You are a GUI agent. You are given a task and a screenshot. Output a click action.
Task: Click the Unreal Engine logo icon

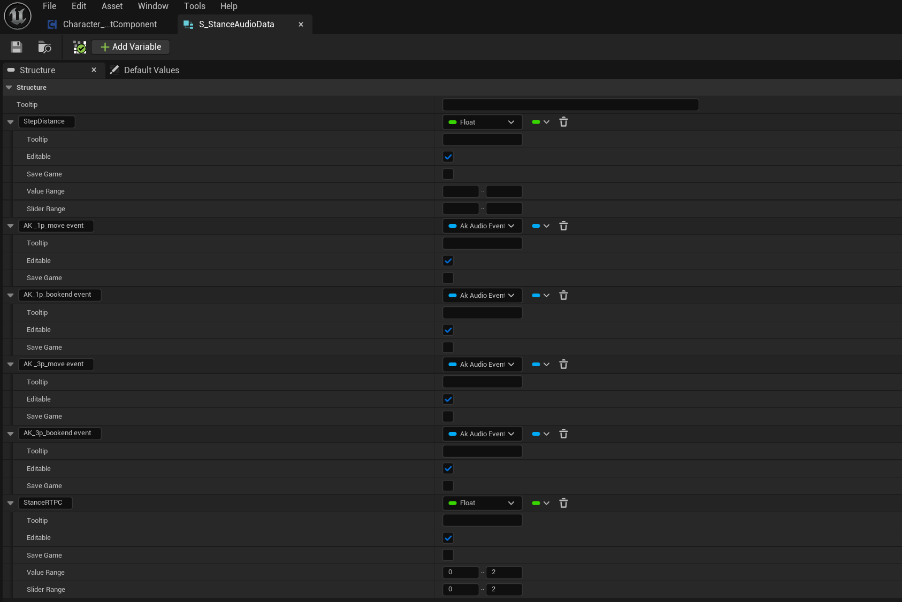tap(18, 16)
